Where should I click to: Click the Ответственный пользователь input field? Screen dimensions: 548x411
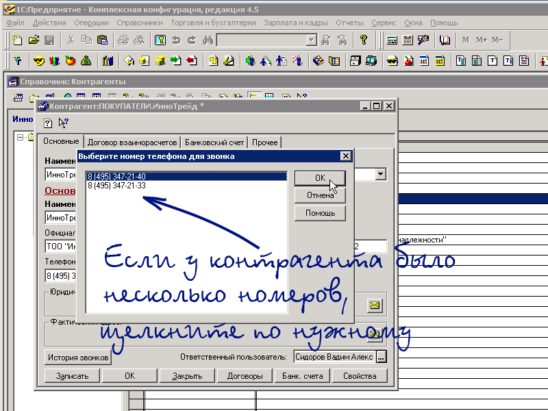334,357
